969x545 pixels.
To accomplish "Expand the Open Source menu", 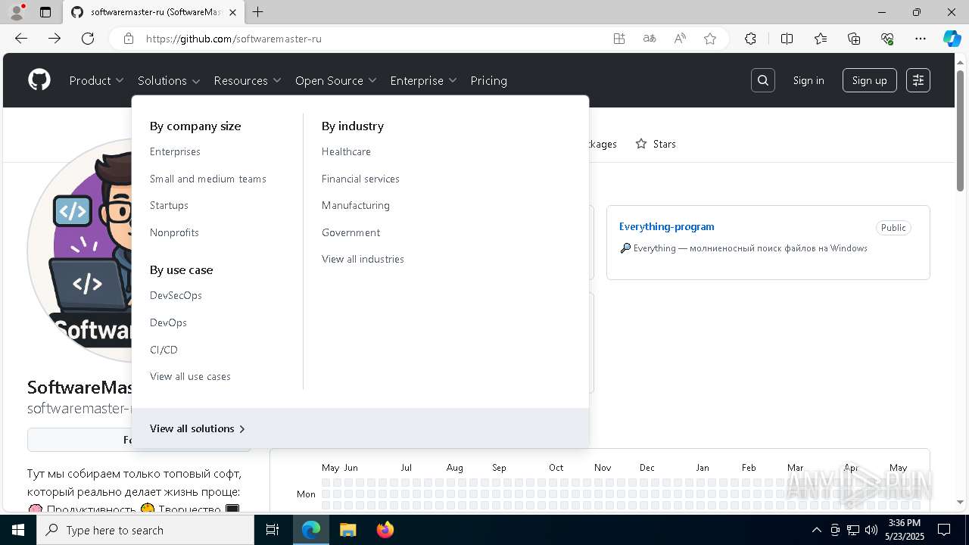I will click(x=335, y=80).
